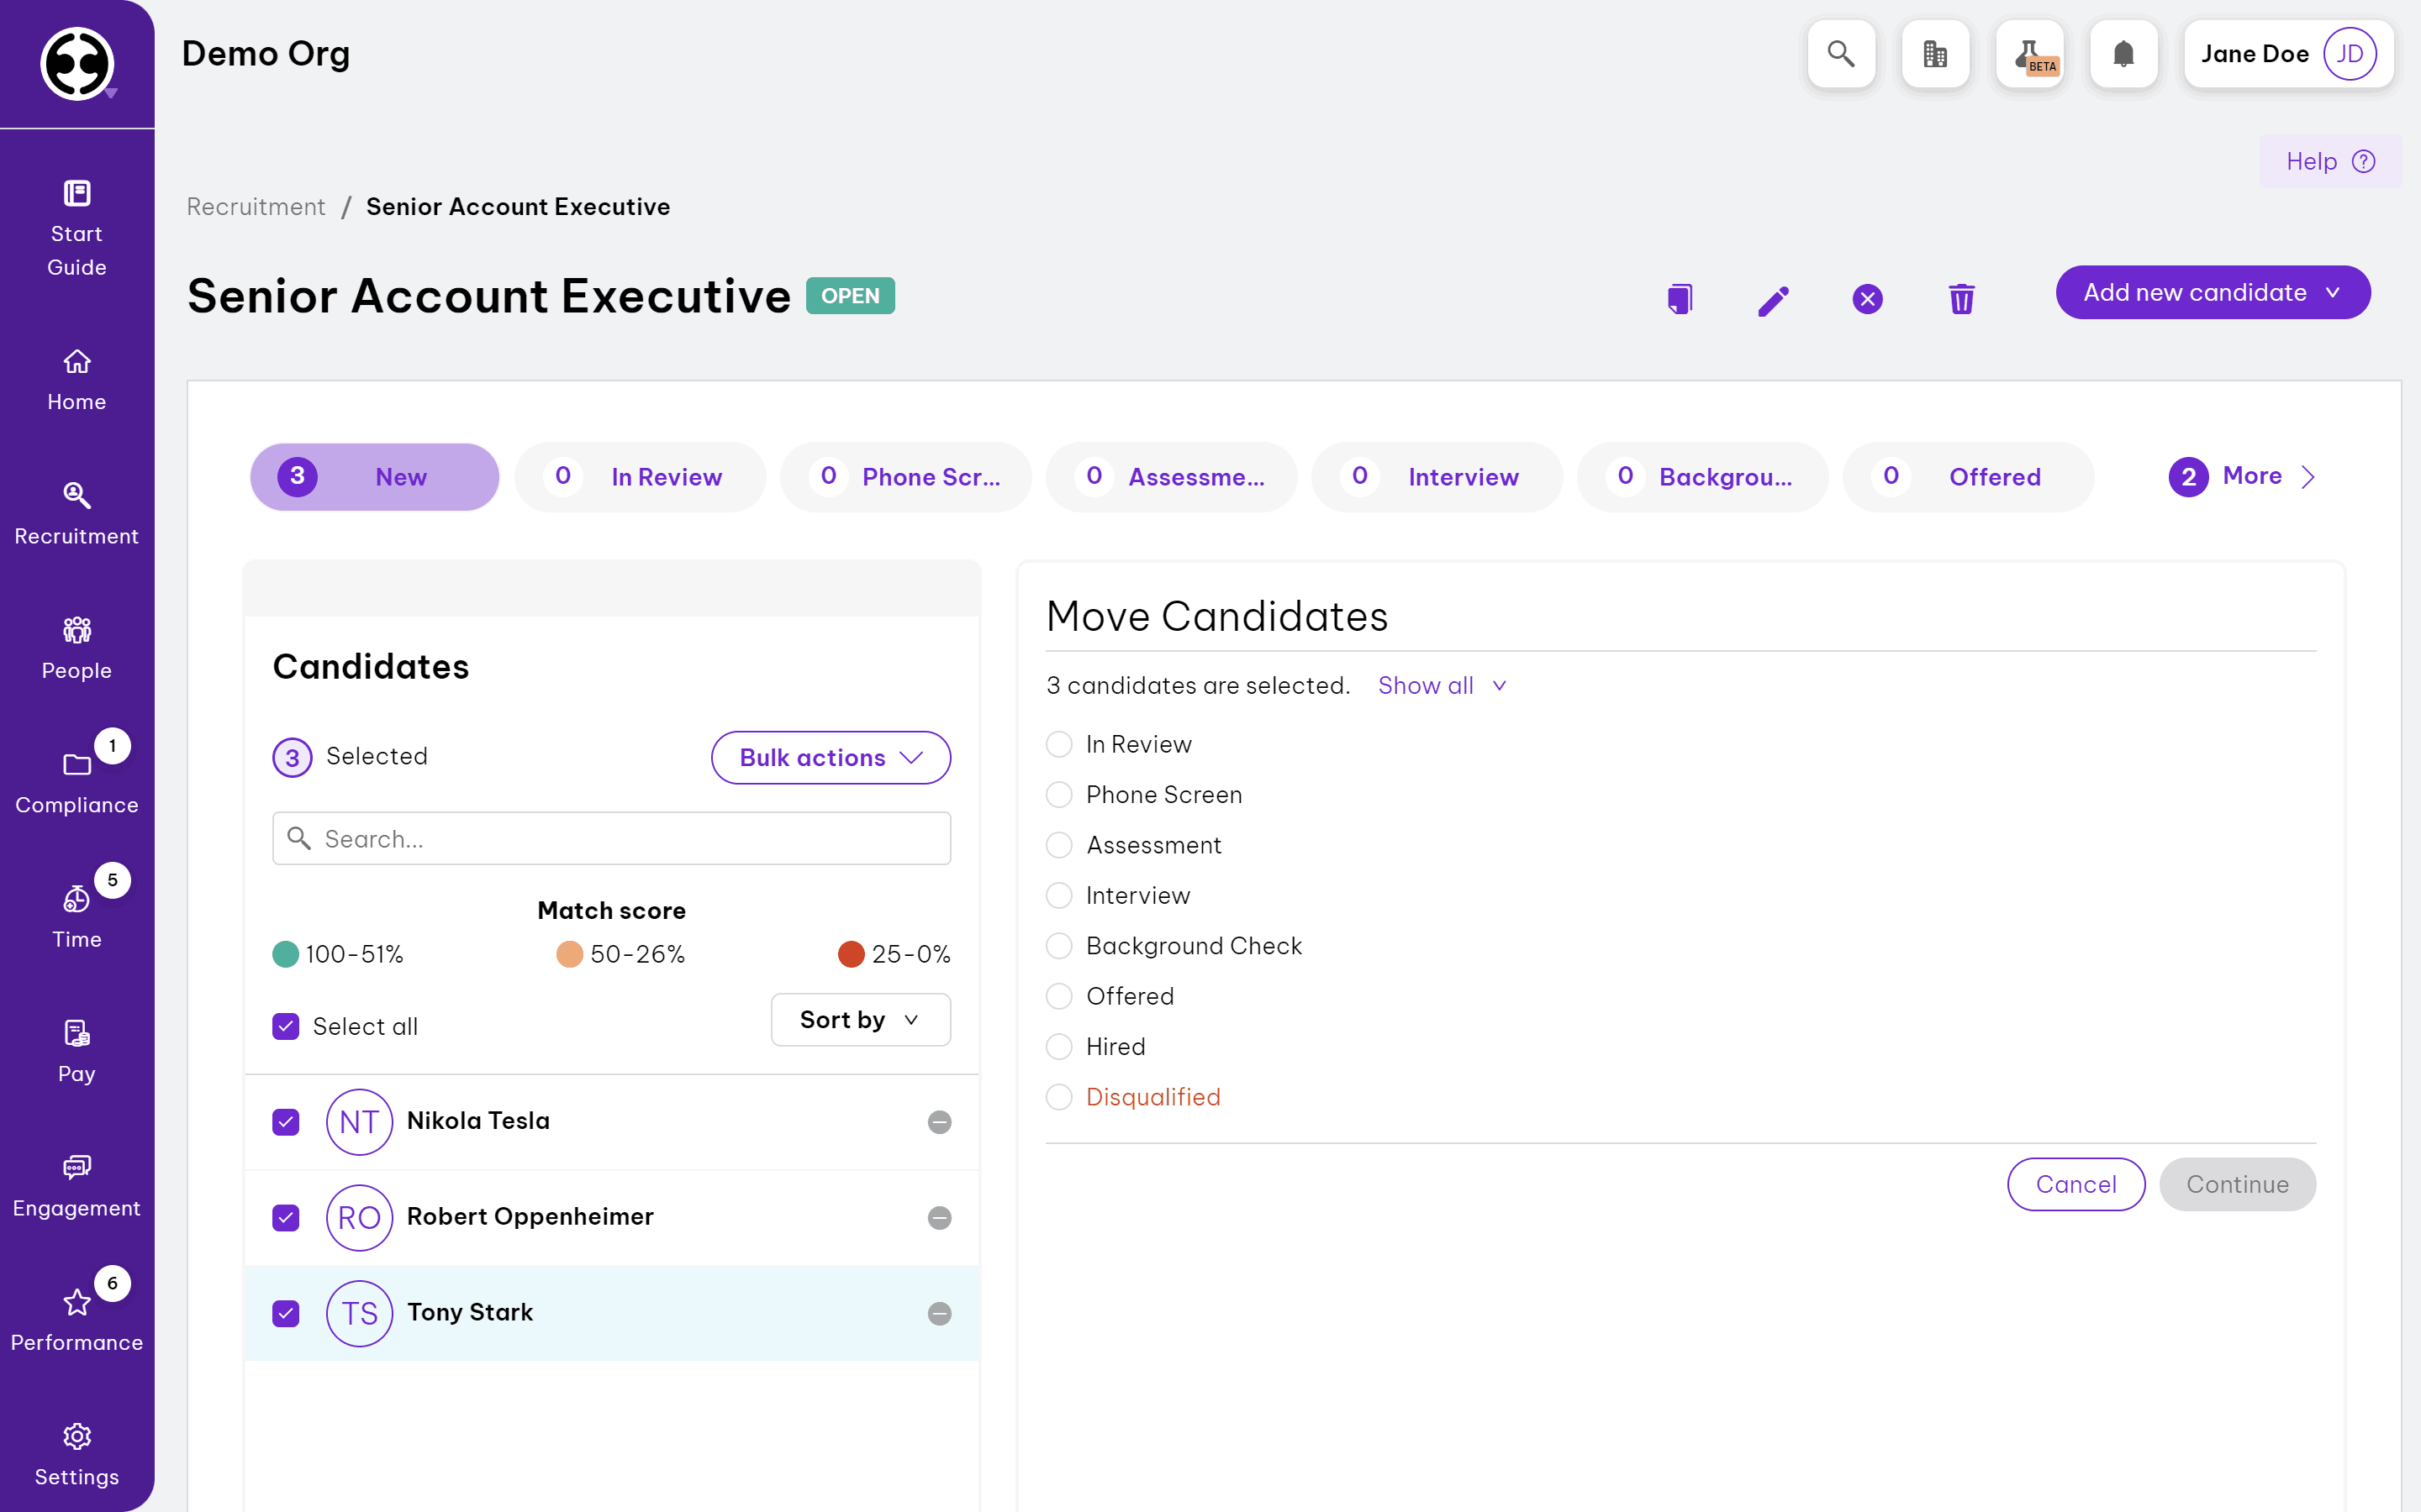Click the magnifier search icon in header
Viewport: 2421px width, 1512px height.
click(1841, 54)
